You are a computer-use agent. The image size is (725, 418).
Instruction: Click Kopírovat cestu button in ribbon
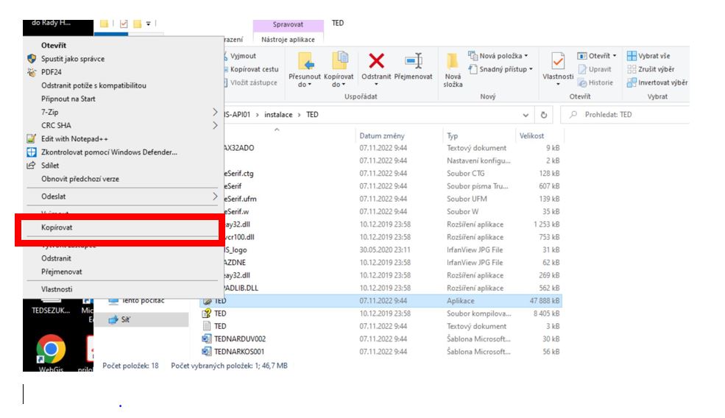click(x=253, y=69)
